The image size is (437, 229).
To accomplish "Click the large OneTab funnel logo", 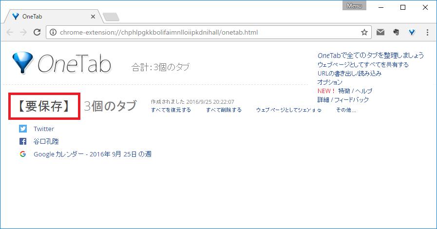I will point(23,63).
